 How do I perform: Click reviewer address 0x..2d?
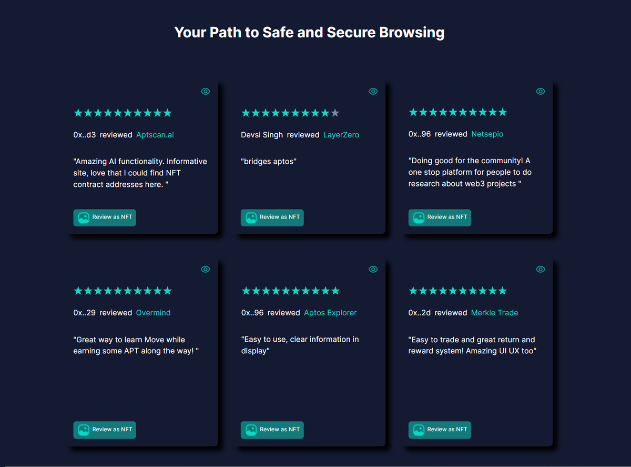pos(420,313)
